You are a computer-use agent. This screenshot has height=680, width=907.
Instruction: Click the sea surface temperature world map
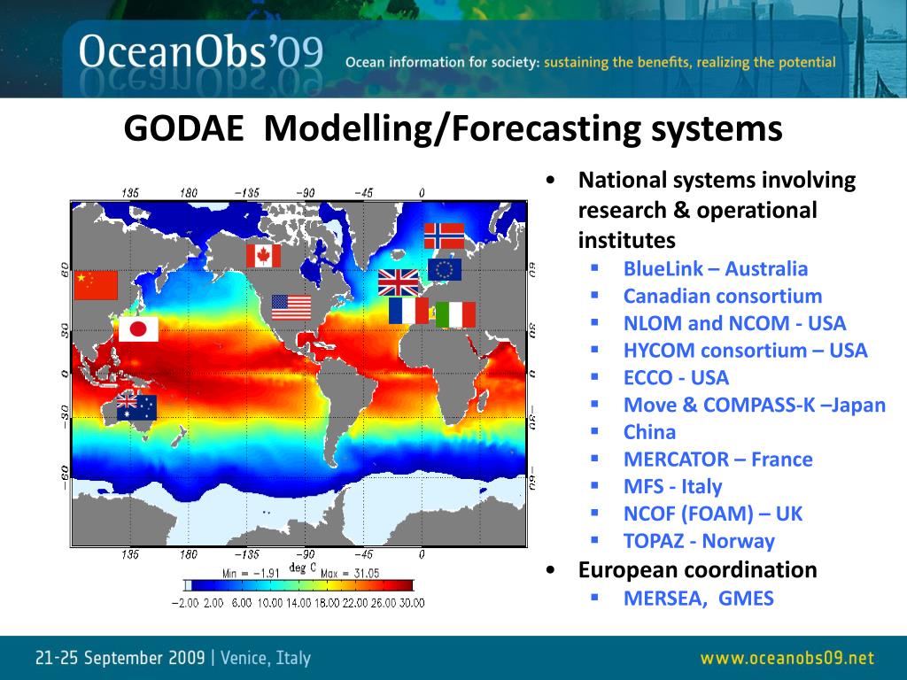pyautogui.click(x=298, y=374)
